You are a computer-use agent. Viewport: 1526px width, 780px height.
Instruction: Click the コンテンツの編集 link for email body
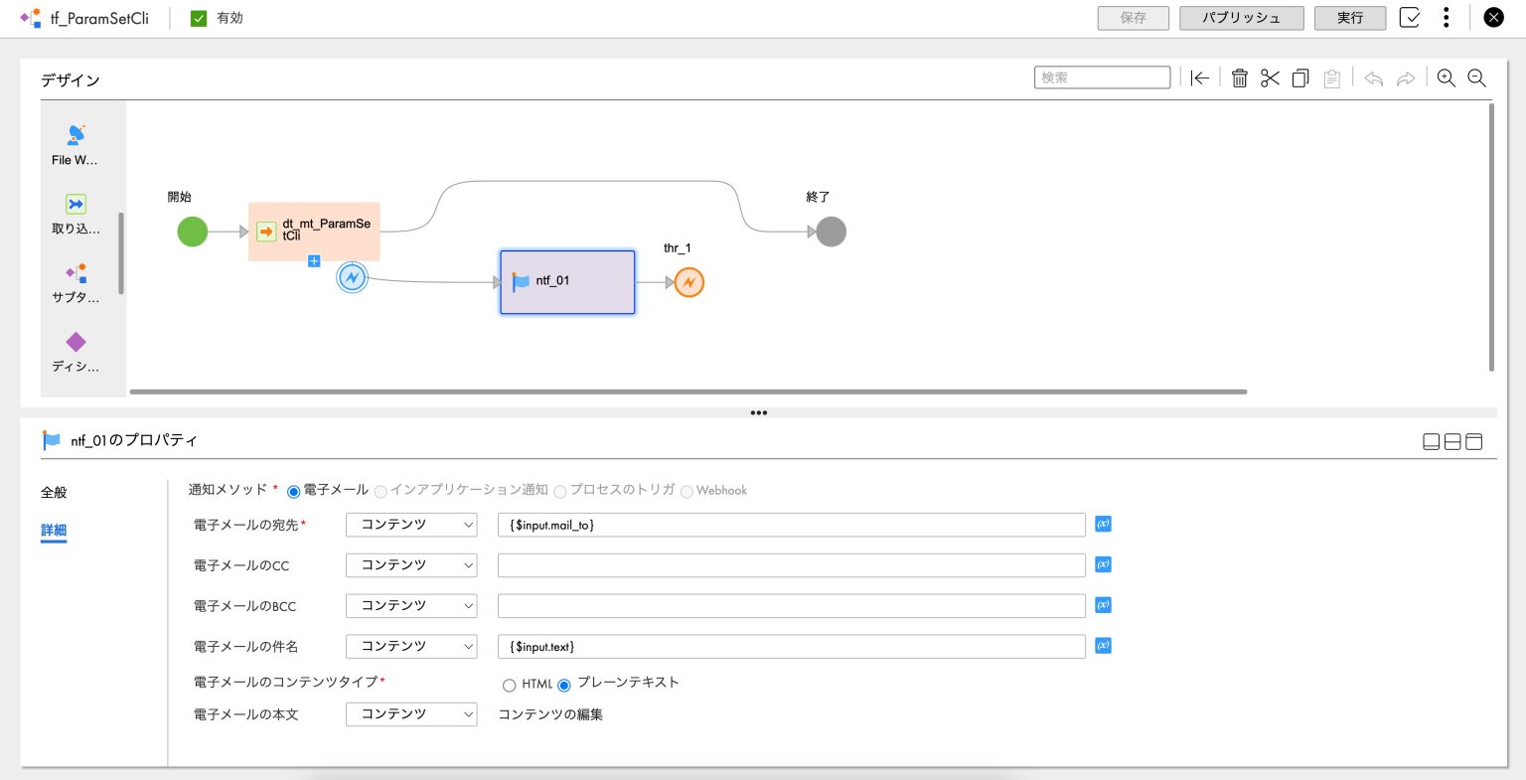pos(550,713)
